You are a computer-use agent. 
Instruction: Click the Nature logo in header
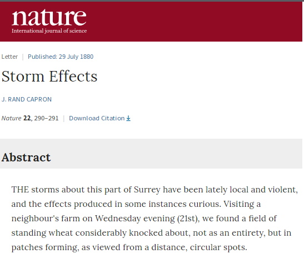pos(49,21)
